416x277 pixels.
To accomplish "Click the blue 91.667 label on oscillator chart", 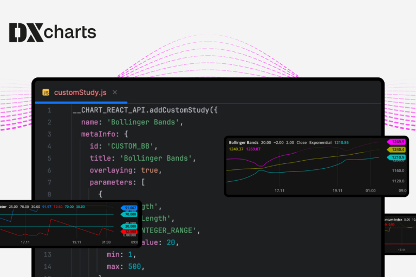I will click(x=129, y=208).
